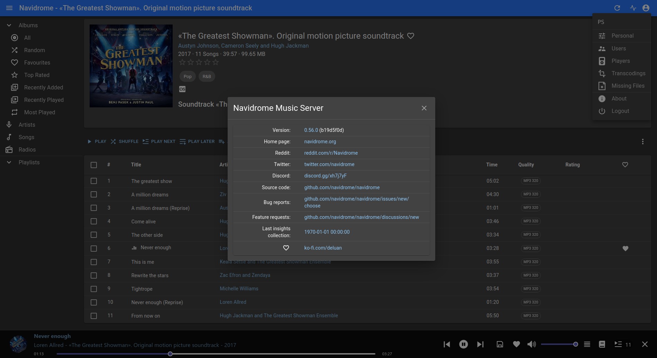This screenshot has height=358, width=657.
Task: Select the This is me checkbox
Action: point(94,262)
